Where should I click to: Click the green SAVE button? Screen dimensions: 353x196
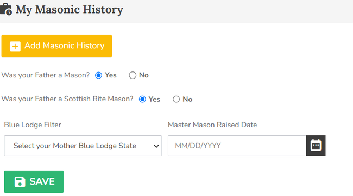(x=34, y=181)
